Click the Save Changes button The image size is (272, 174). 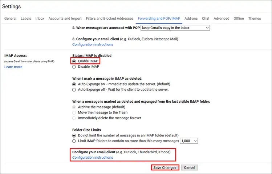[x=165, y=167]
